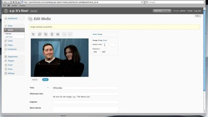Reload page with refresh icon

[142, 2]
